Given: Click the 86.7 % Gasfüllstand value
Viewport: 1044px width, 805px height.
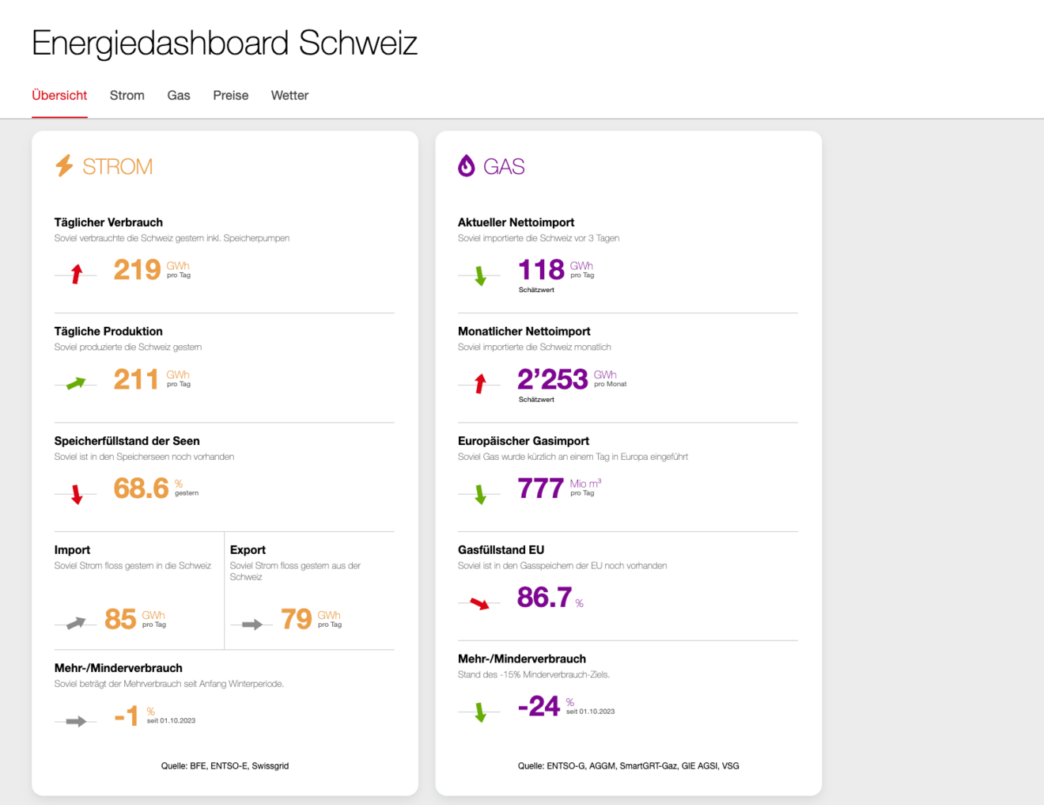Looking at the screenshot, I should pyautogui.click(x=545, y=598).
